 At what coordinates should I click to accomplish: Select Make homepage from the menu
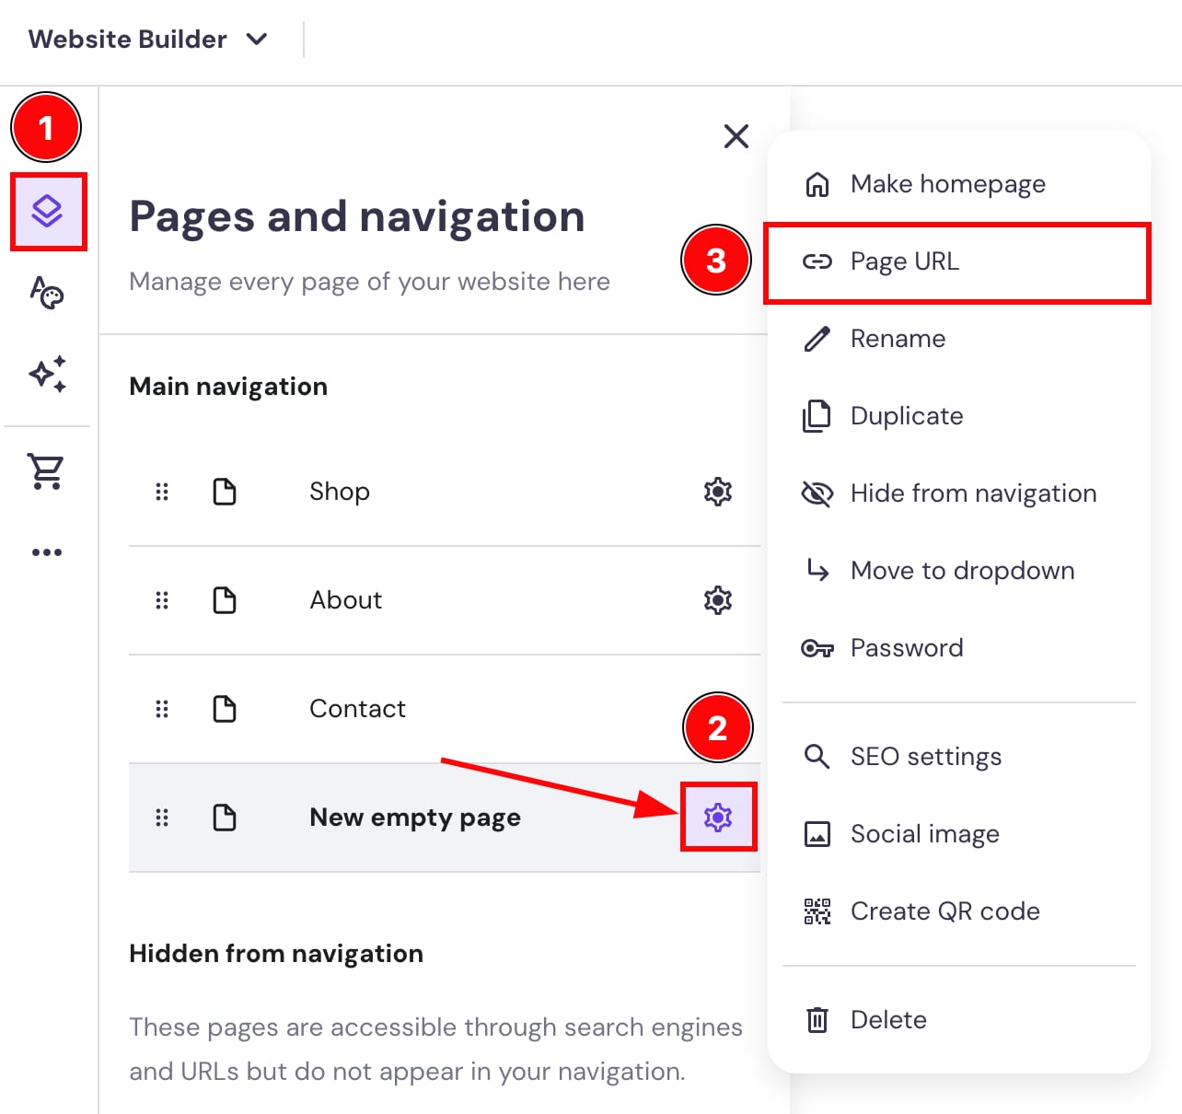pyautogui.click(x=946, y=183)
